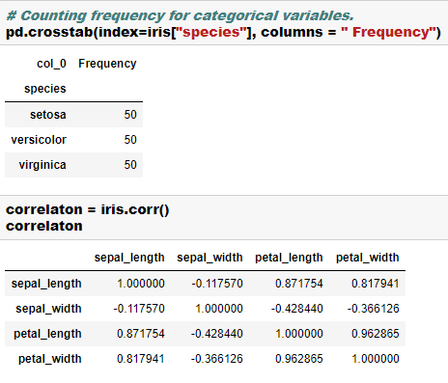Click the pd.crosstab code cell
Screen dimensions: 448x383
pyautogui.click(x=224, y=23)
